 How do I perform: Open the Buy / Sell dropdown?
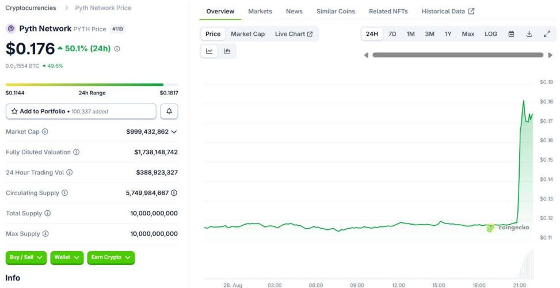[26, 257]
